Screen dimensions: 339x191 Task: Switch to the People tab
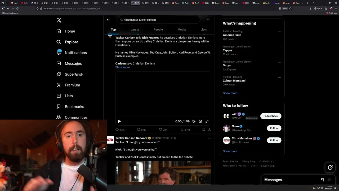click(158, 29)
